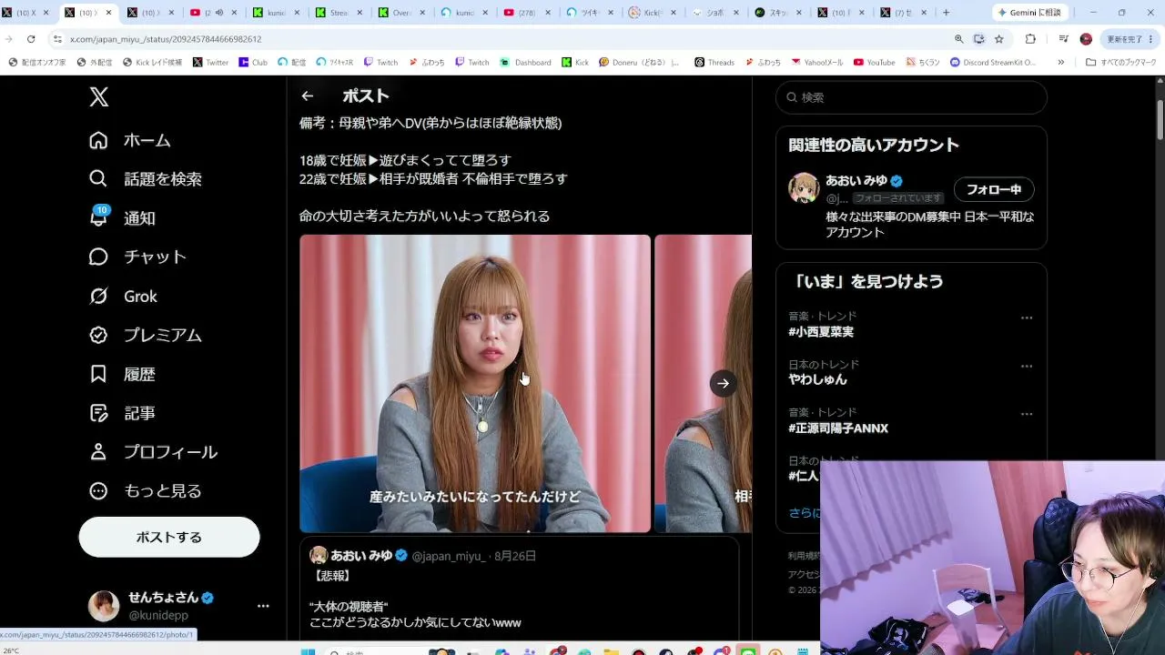Screen dimensions: 1165x655
Task: Click the zoom magnifier icon in address bar
Action: 958,39
